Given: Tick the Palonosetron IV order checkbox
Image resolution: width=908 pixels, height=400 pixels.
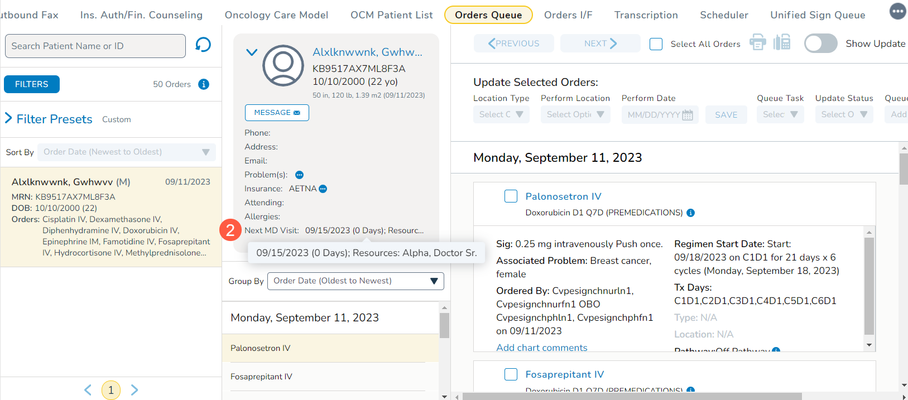Looking at the screenshot, I should pos(511,196).
